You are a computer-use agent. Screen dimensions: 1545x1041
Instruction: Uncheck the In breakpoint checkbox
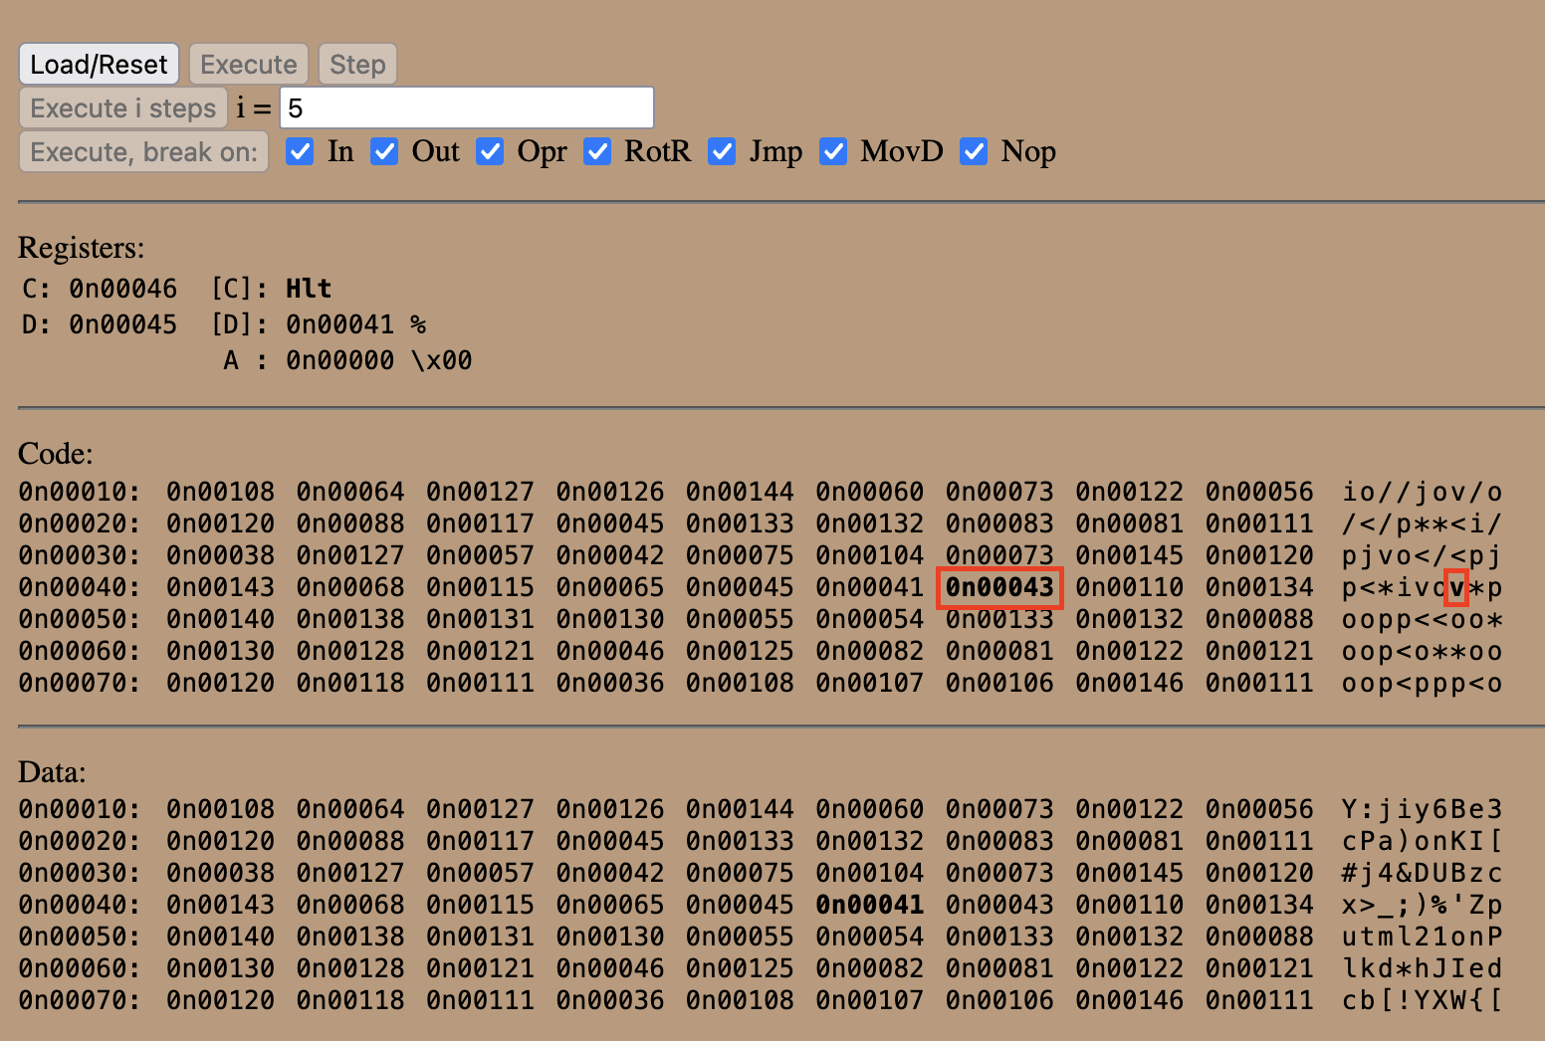(300, 151)
